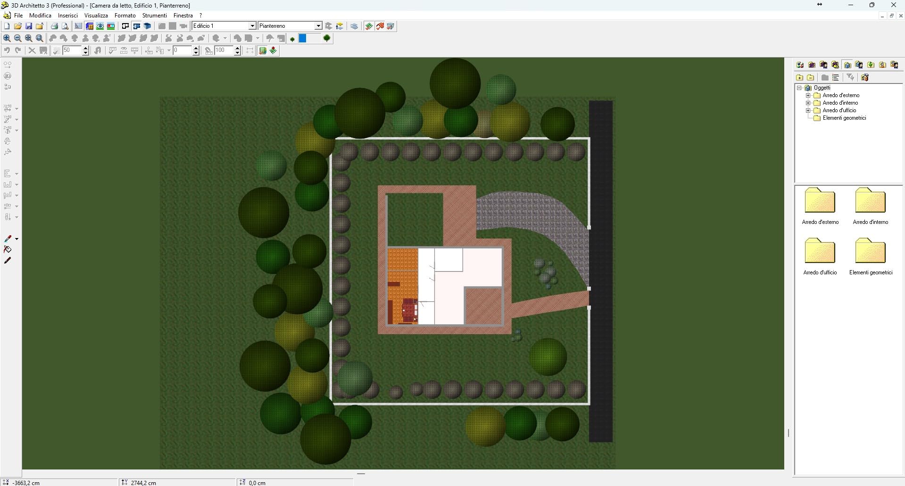Switch to 2D plan view icon
This screenshot has width=905, height=486.
[78, 26]
